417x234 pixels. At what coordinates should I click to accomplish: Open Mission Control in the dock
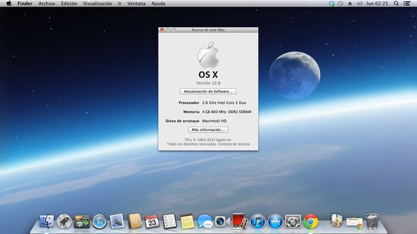[81, 221]
